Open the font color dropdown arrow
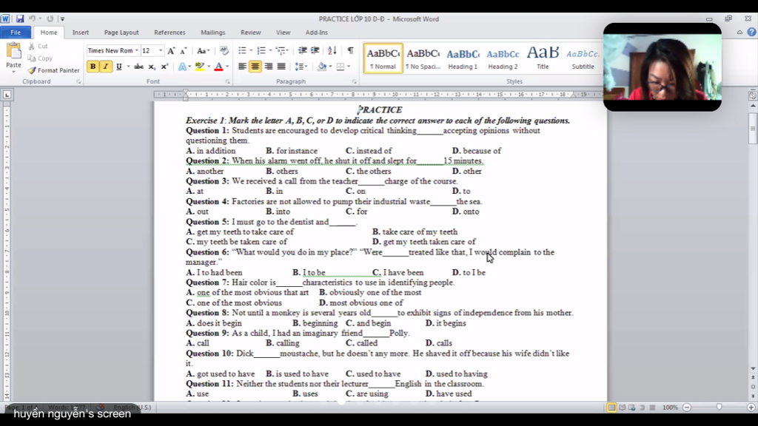The image size is (758, 426). (227, 67)
